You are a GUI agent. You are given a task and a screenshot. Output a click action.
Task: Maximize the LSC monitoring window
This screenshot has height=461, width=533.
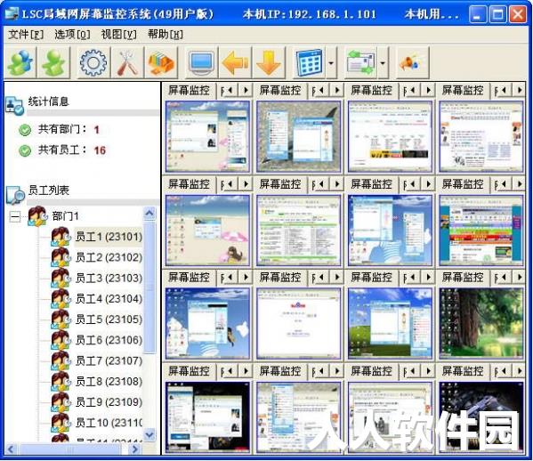click(497, 14)
